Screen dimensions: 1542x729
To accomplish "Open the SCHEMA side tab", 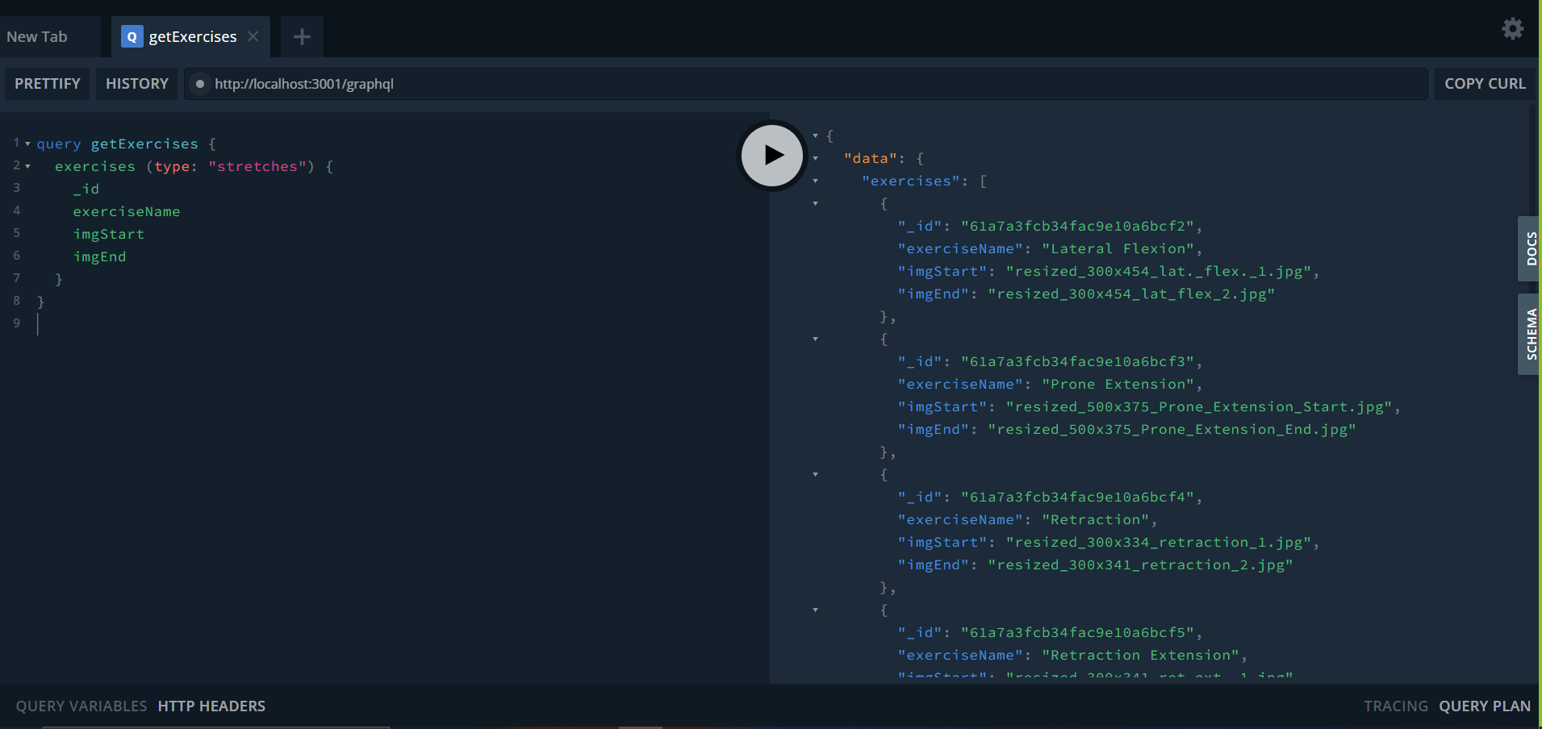I will pos(1530,334).
